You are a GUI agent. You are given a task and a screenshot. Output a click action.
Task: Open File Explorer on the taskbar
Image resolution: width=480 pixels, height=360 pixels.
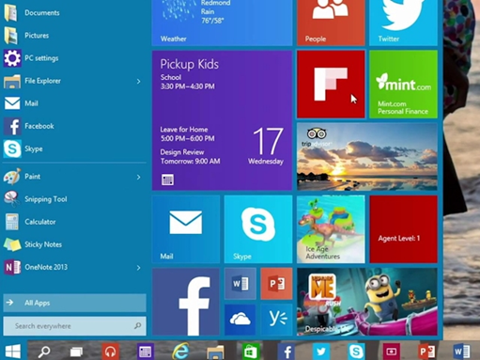click(x=215, y=352)
